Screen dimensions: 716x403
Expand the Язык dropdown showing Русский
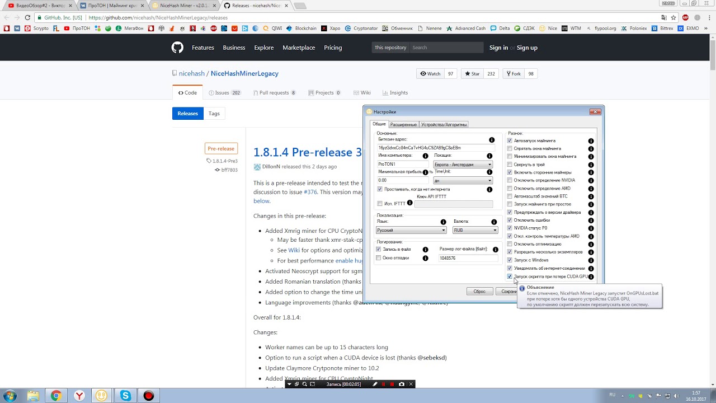click(x=411, y=230)
